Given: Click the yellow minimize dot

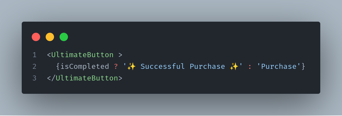Looking at the screenshot, I should click(50, 37).
